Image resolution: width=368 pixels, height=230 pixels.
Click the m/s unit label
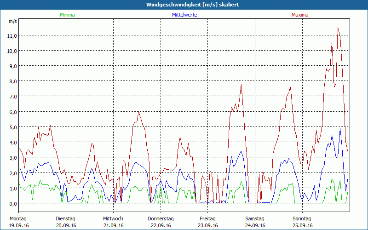13,21
